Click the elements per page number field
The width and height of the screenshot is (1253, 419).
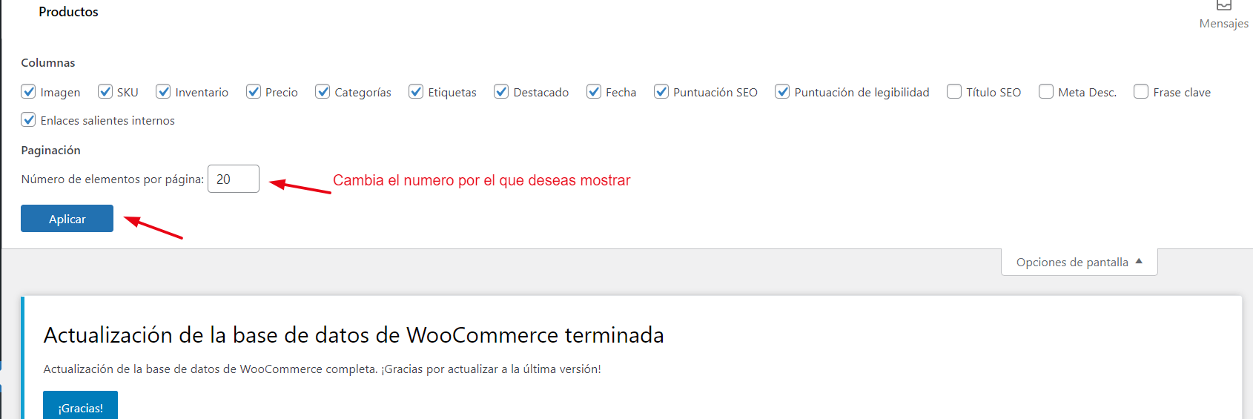tap(234, 179)
